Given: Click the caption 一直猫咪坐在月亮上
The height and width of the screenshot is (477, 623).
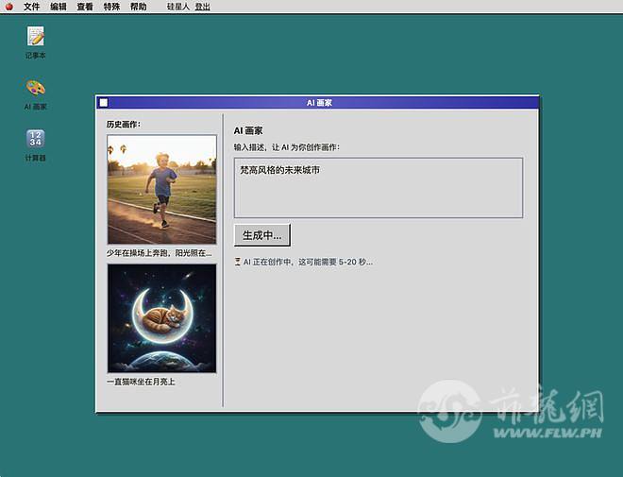Looking at the screenshot, I should [142, 382].
